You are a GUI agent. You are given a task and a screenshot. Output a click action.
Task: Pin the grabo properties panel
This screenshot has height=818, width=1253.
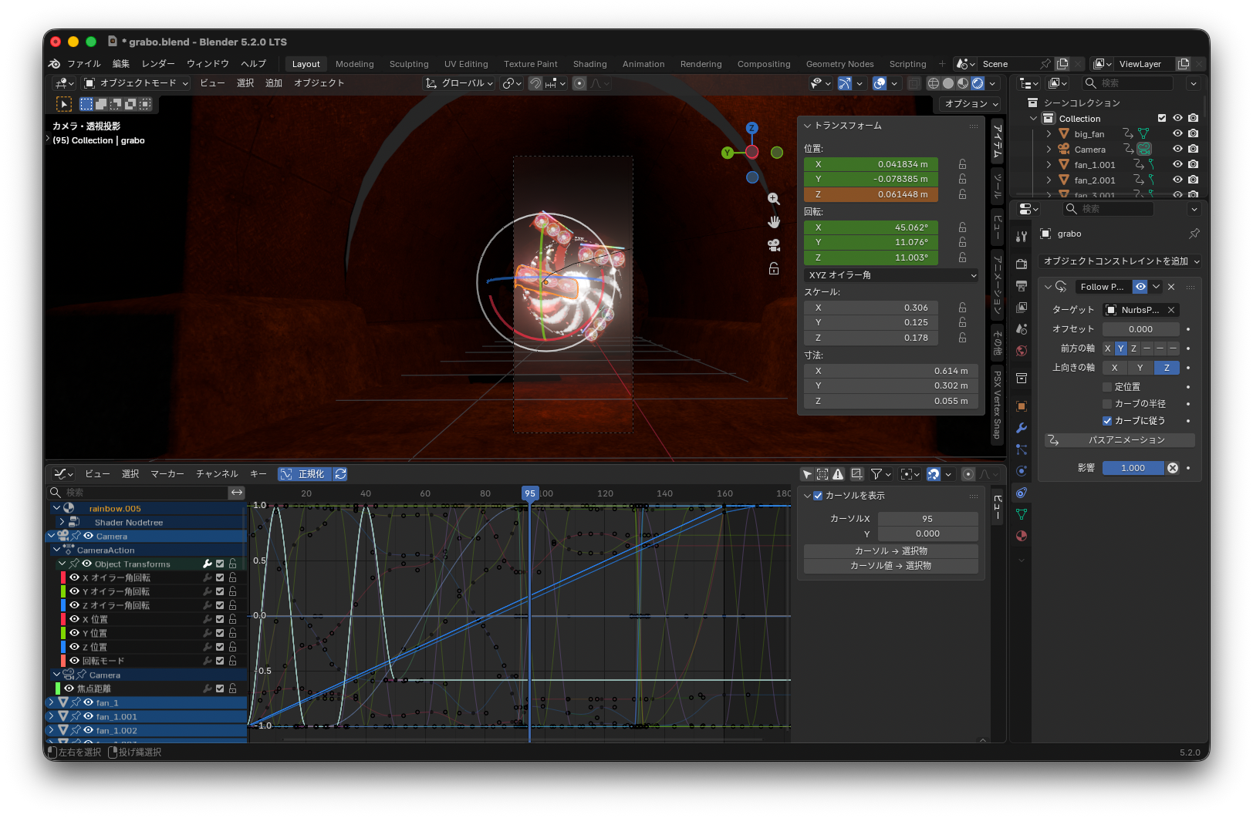(1194, 234)
